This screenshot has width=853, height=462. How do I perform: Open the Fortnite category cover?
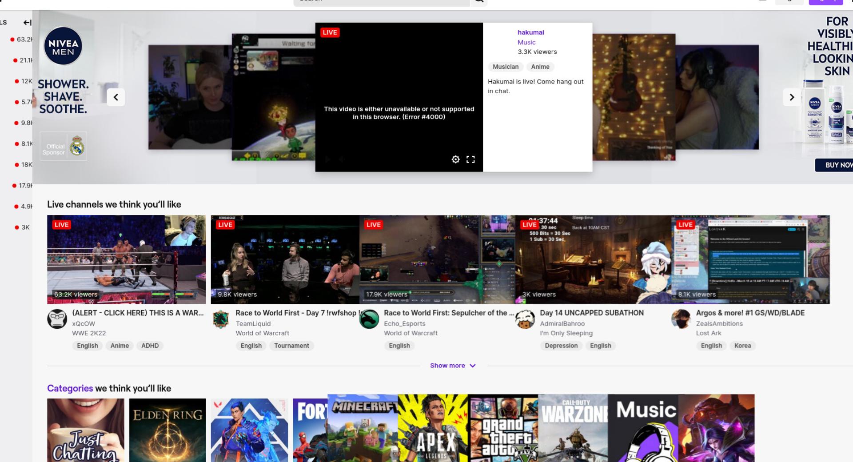(310, 430)
